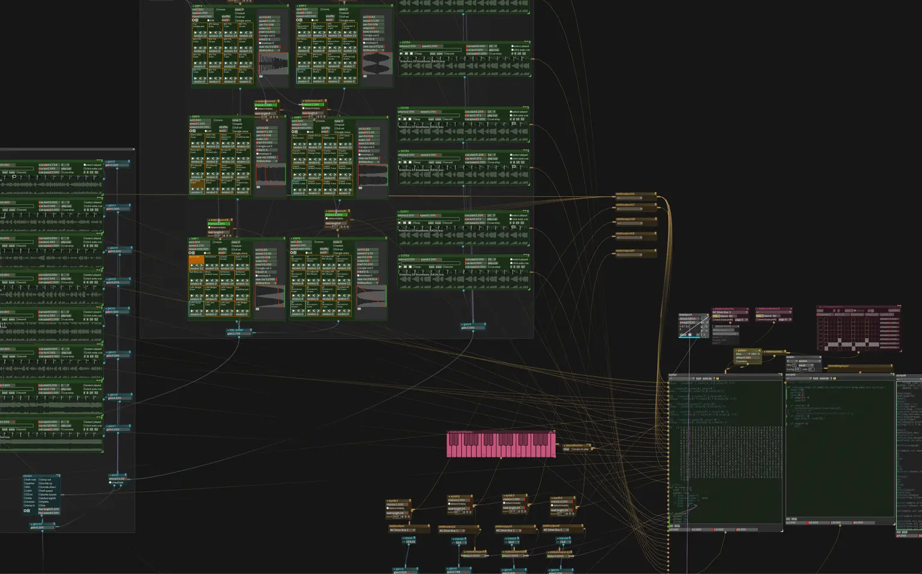The width and height of the screenshot is (922, 574).
Task: Stop the CUTS8 sample player
Action: (411, 267)
